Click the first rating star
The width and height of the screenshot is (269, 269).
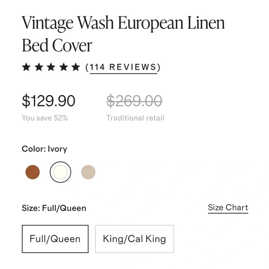coord(26,67)
